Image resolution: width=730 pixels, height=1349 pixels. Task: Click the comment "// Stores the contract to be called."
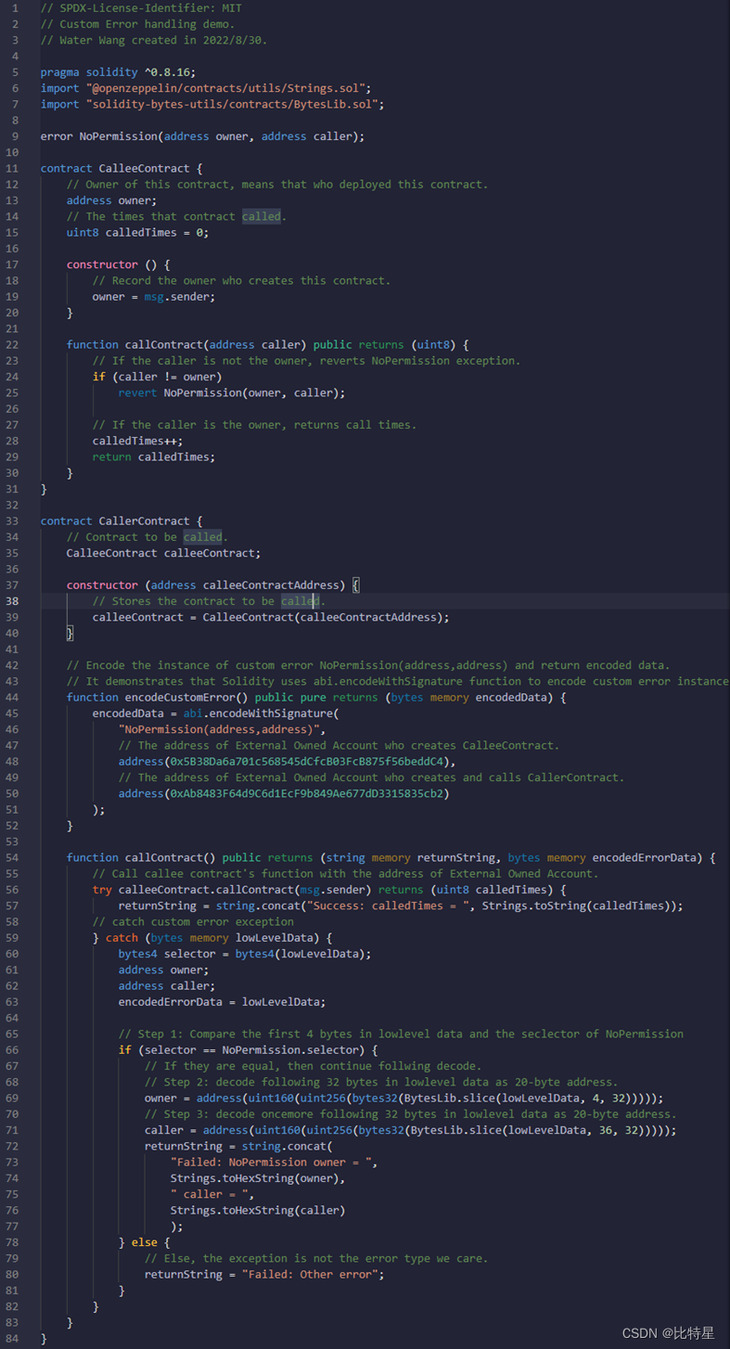tap(209, 601)
